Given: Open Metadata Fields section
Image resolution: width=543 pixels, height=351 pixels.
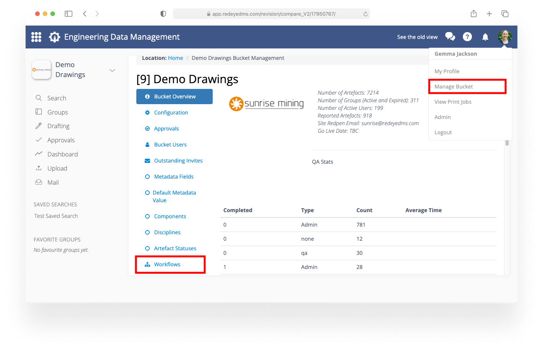Looking at the screenshot, I should tap(174, 177).
